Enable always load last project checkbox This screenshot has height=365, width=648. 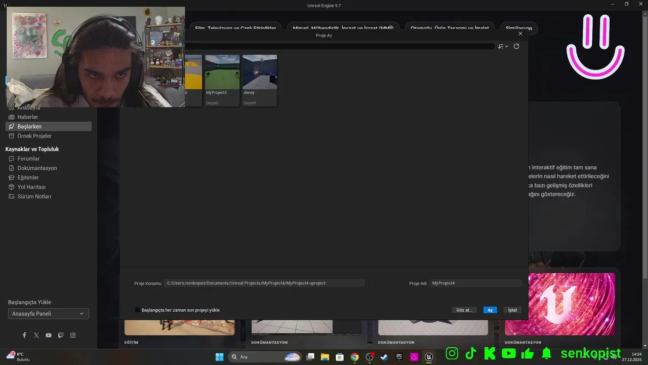(137, 310)
